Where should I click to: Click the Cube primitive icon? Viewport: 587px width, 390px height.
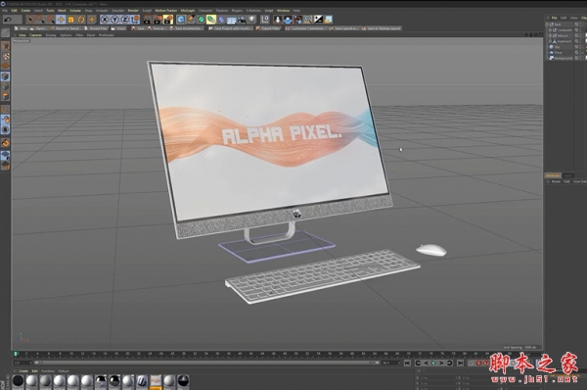(x=181, y=20)
